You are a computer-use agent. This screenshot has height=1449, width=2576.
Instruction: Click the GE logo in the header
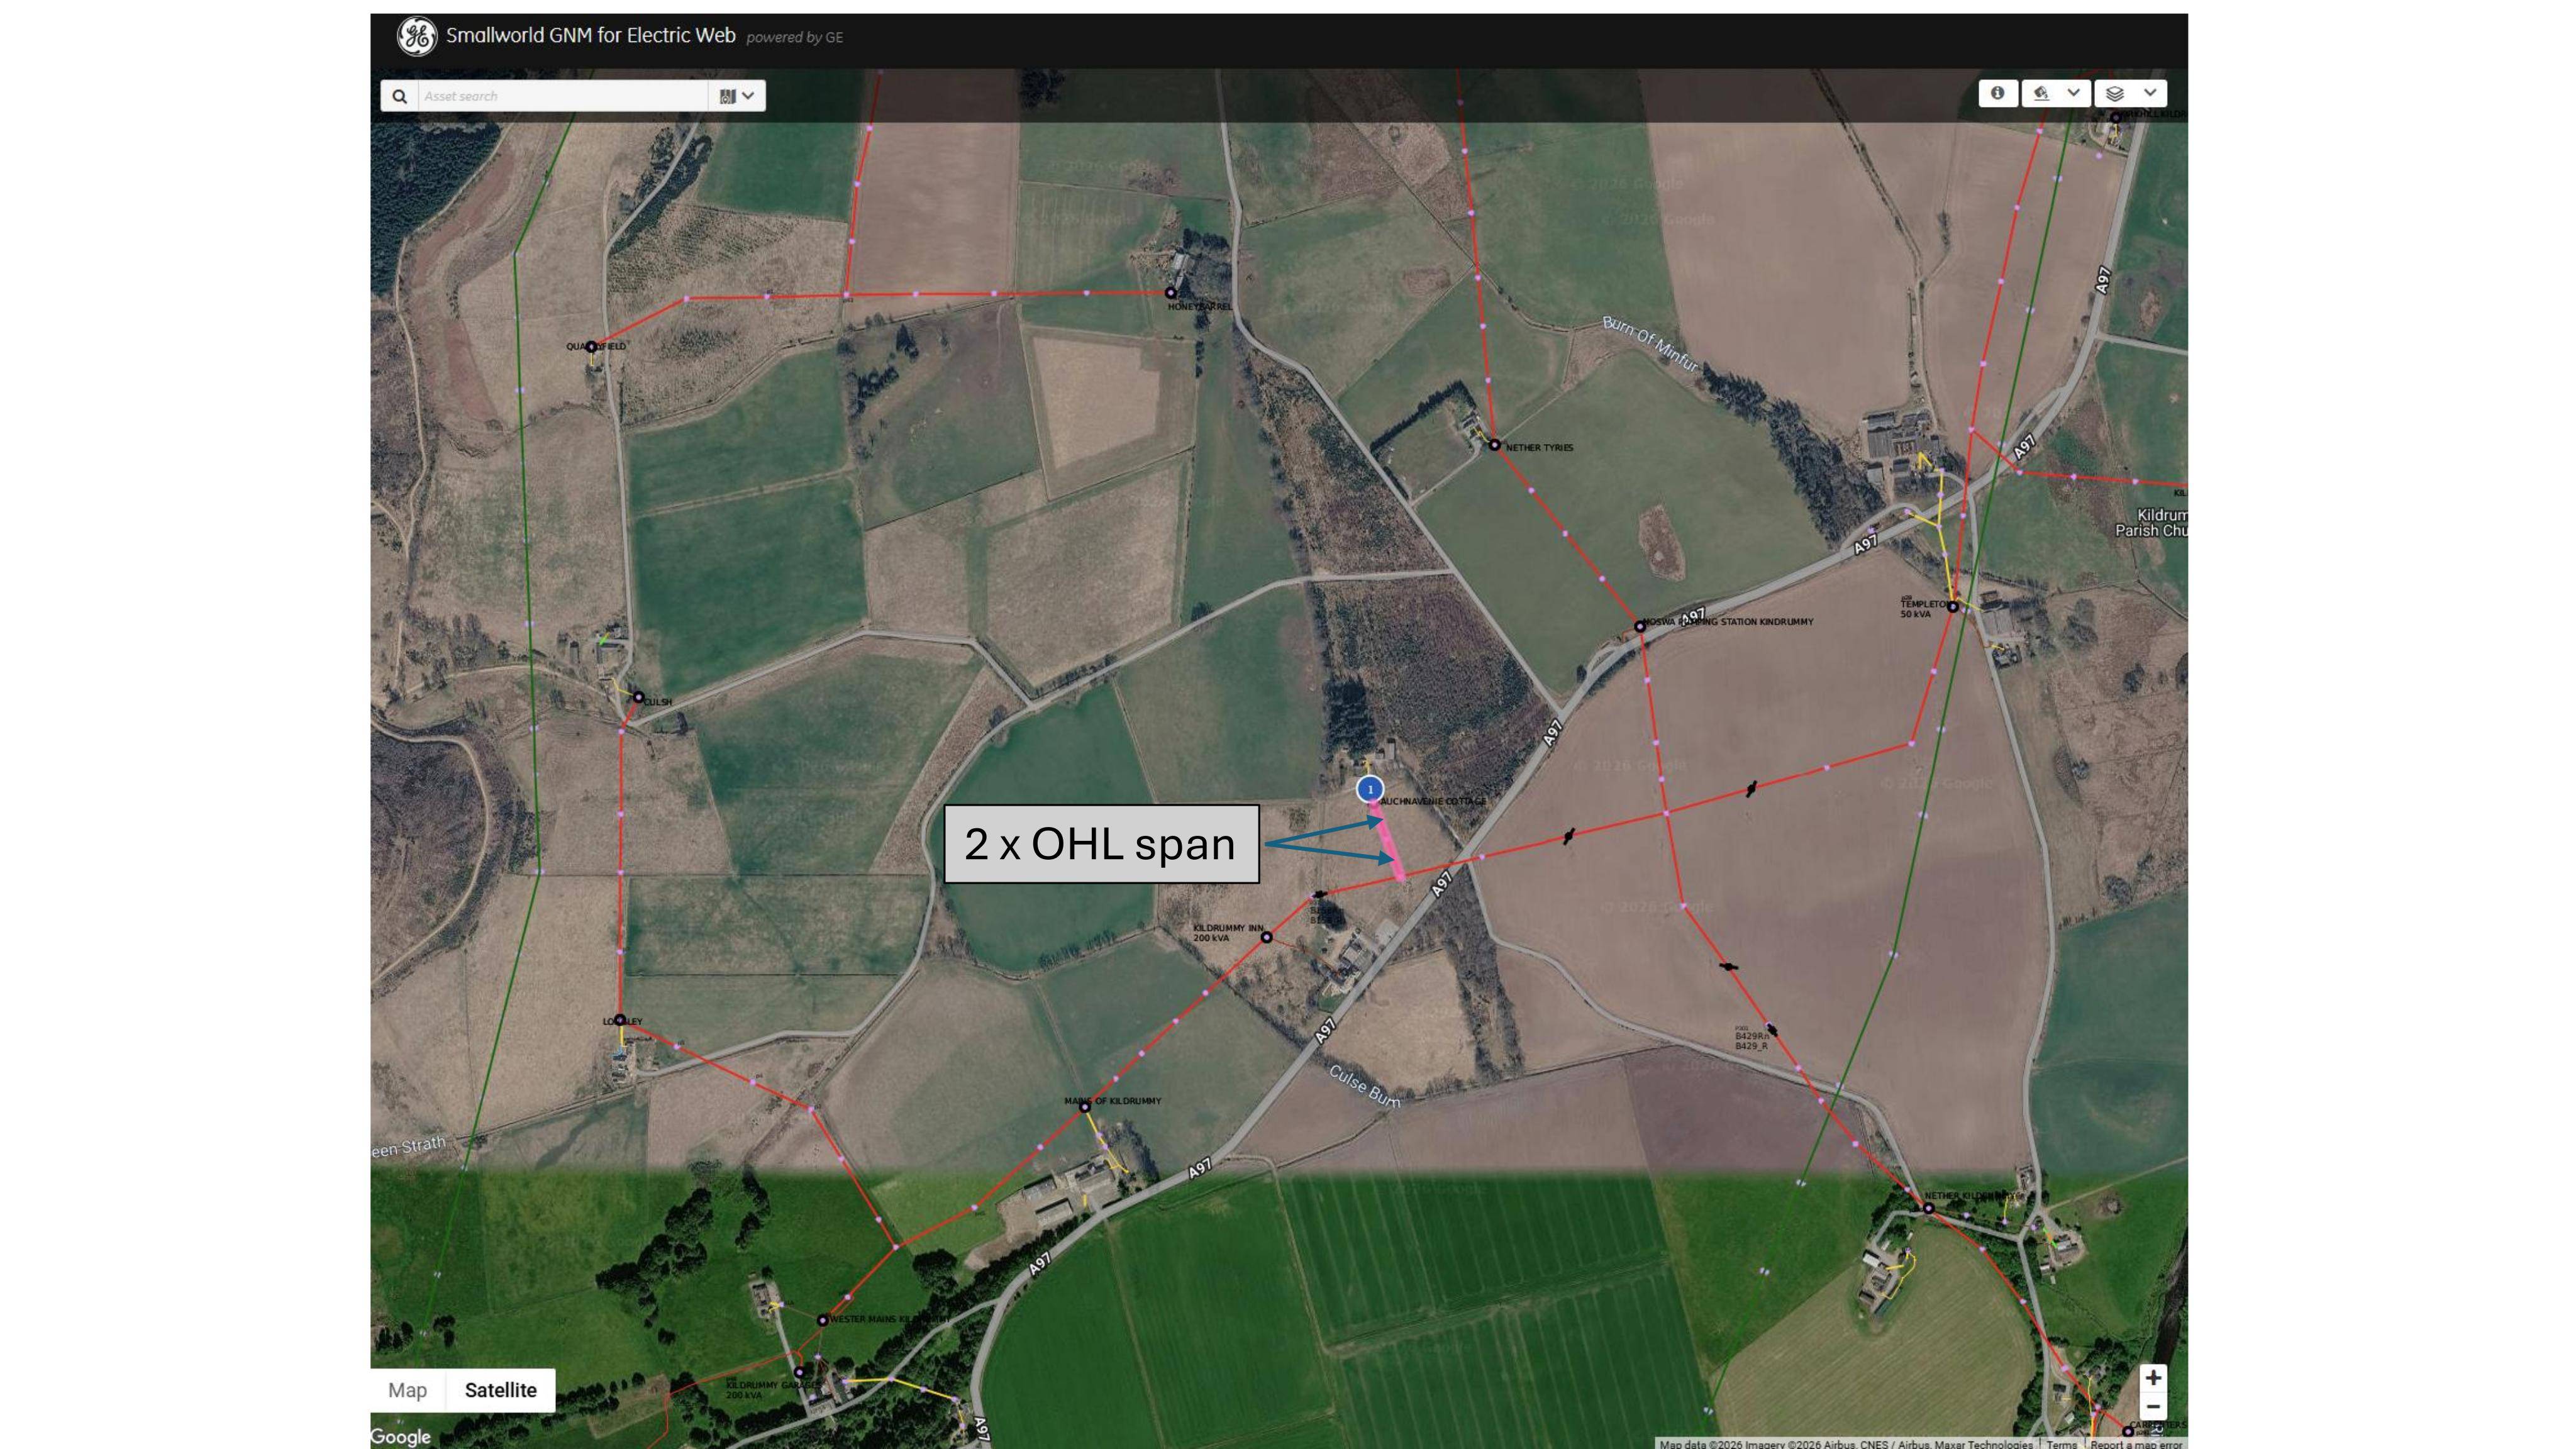click(x=416, y=37)
